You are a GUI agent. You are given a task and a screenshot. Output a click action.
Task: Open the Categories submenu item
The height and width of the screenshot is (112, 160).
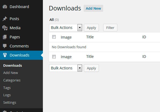[12, 80]
